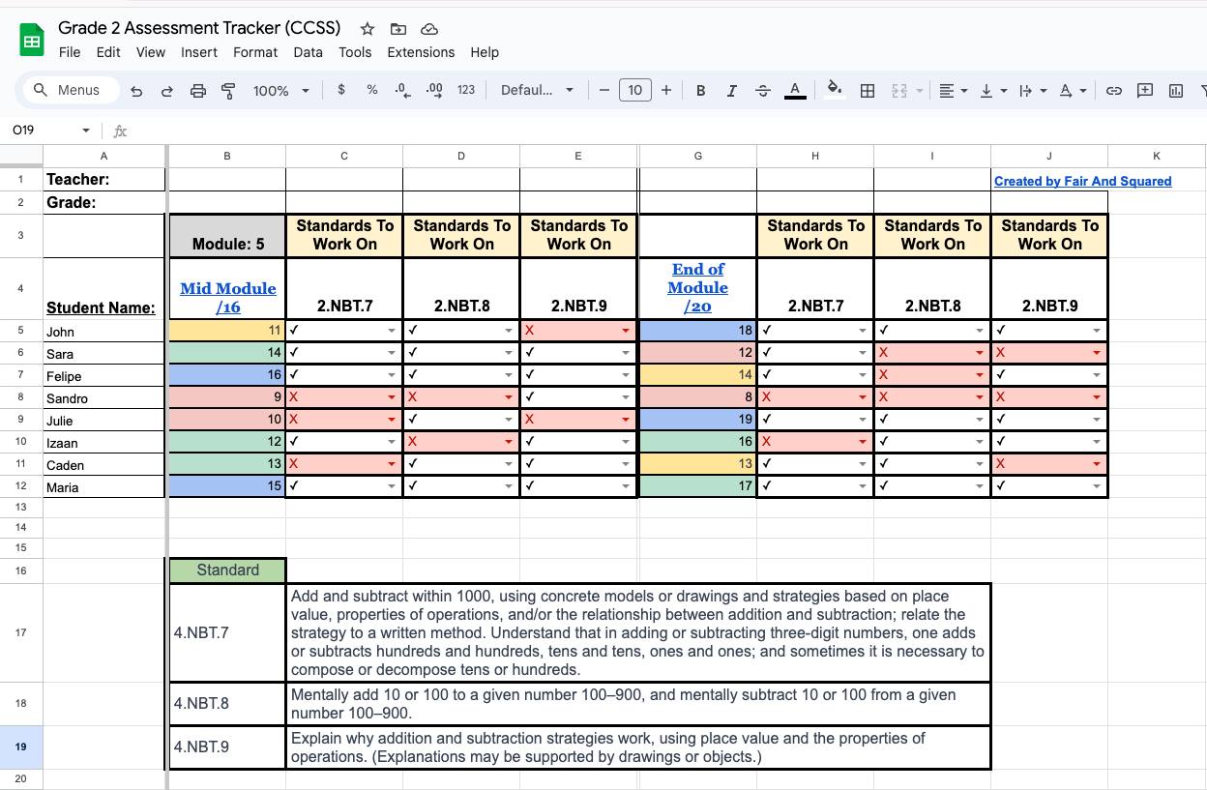The width and height of the screenshot is (1207, 790).
Task: Toggle Maria's end-of-module 2.NBT.9 checkmark cell
Action: point(1043,486)
